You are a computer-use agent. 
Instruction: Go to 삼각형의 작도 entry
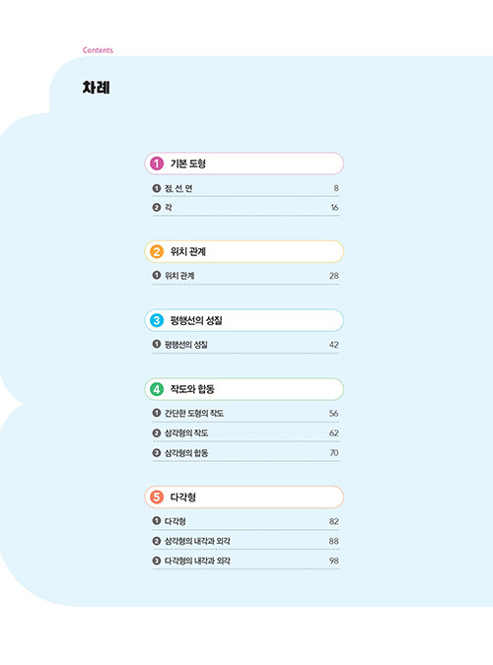click(x=246, y=433)
